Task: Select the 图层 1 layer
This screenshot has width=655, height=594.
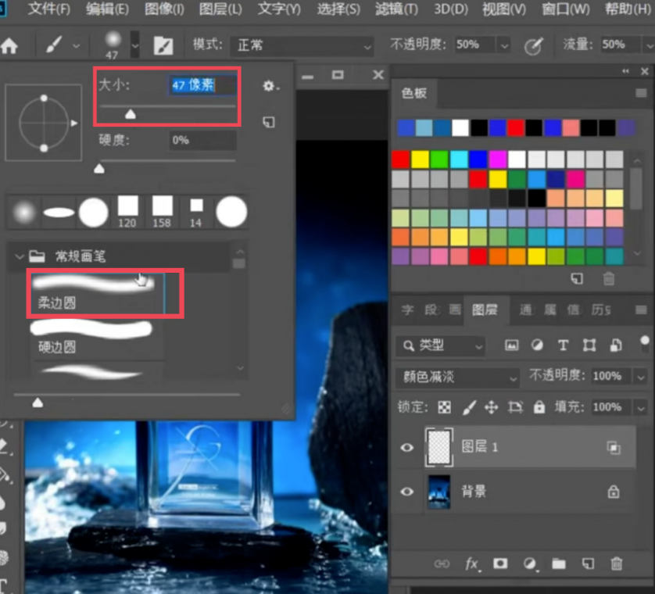Action: 530,447
